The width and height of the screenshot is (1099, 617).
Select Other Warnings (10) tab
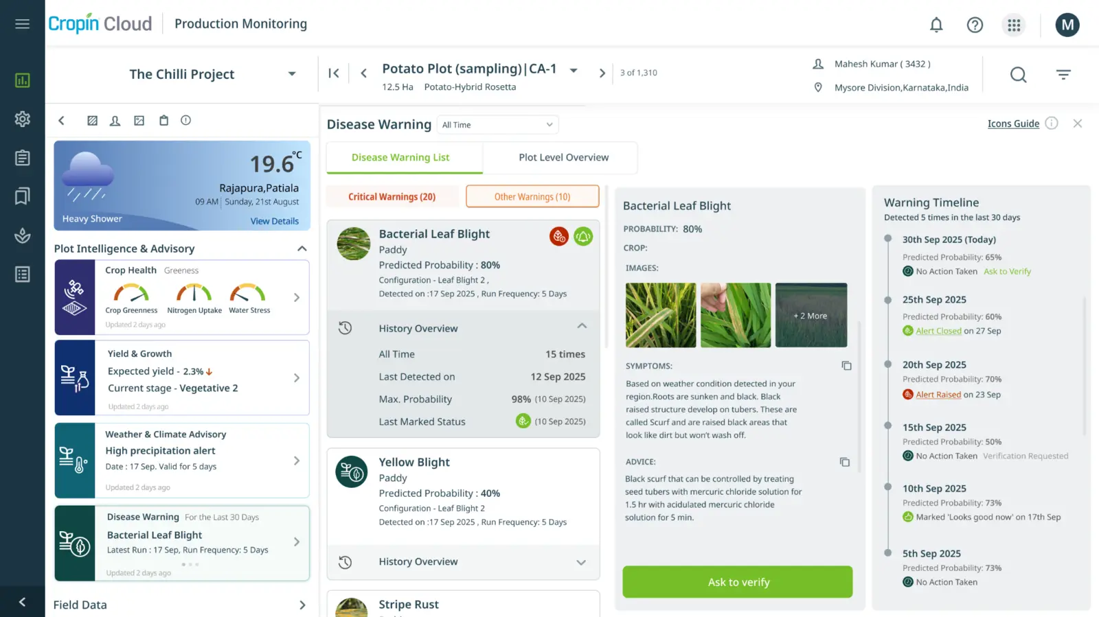click(532, 197)
